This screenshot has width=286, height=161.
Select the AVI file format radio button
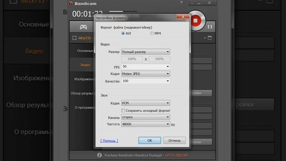(x=123, y=34)
